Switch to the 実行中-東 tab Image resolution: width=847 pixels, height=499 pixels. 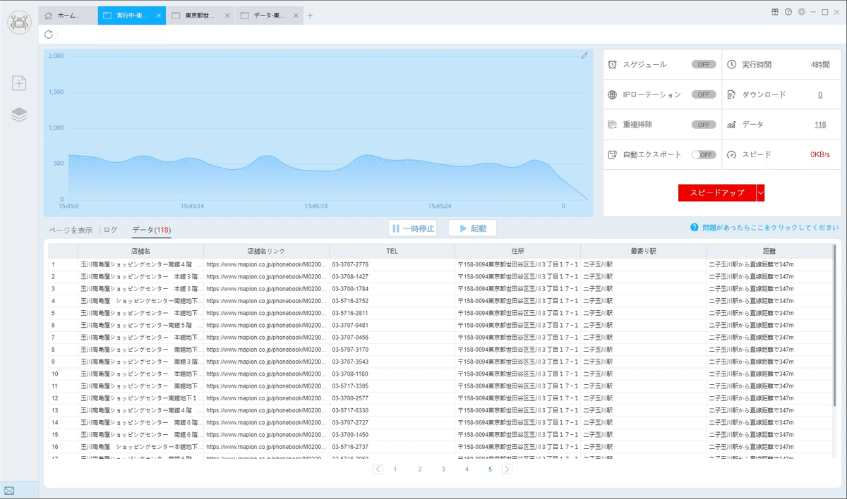click(x=132, y=16)
